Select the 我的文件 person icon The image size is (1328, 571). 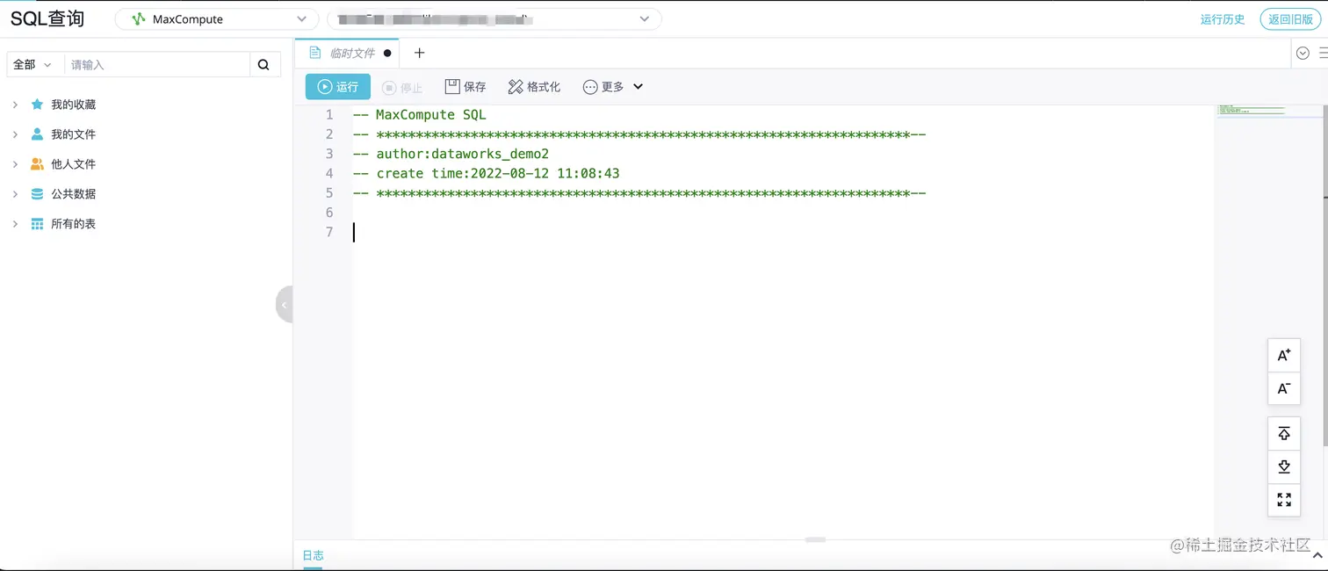point(37,134)
